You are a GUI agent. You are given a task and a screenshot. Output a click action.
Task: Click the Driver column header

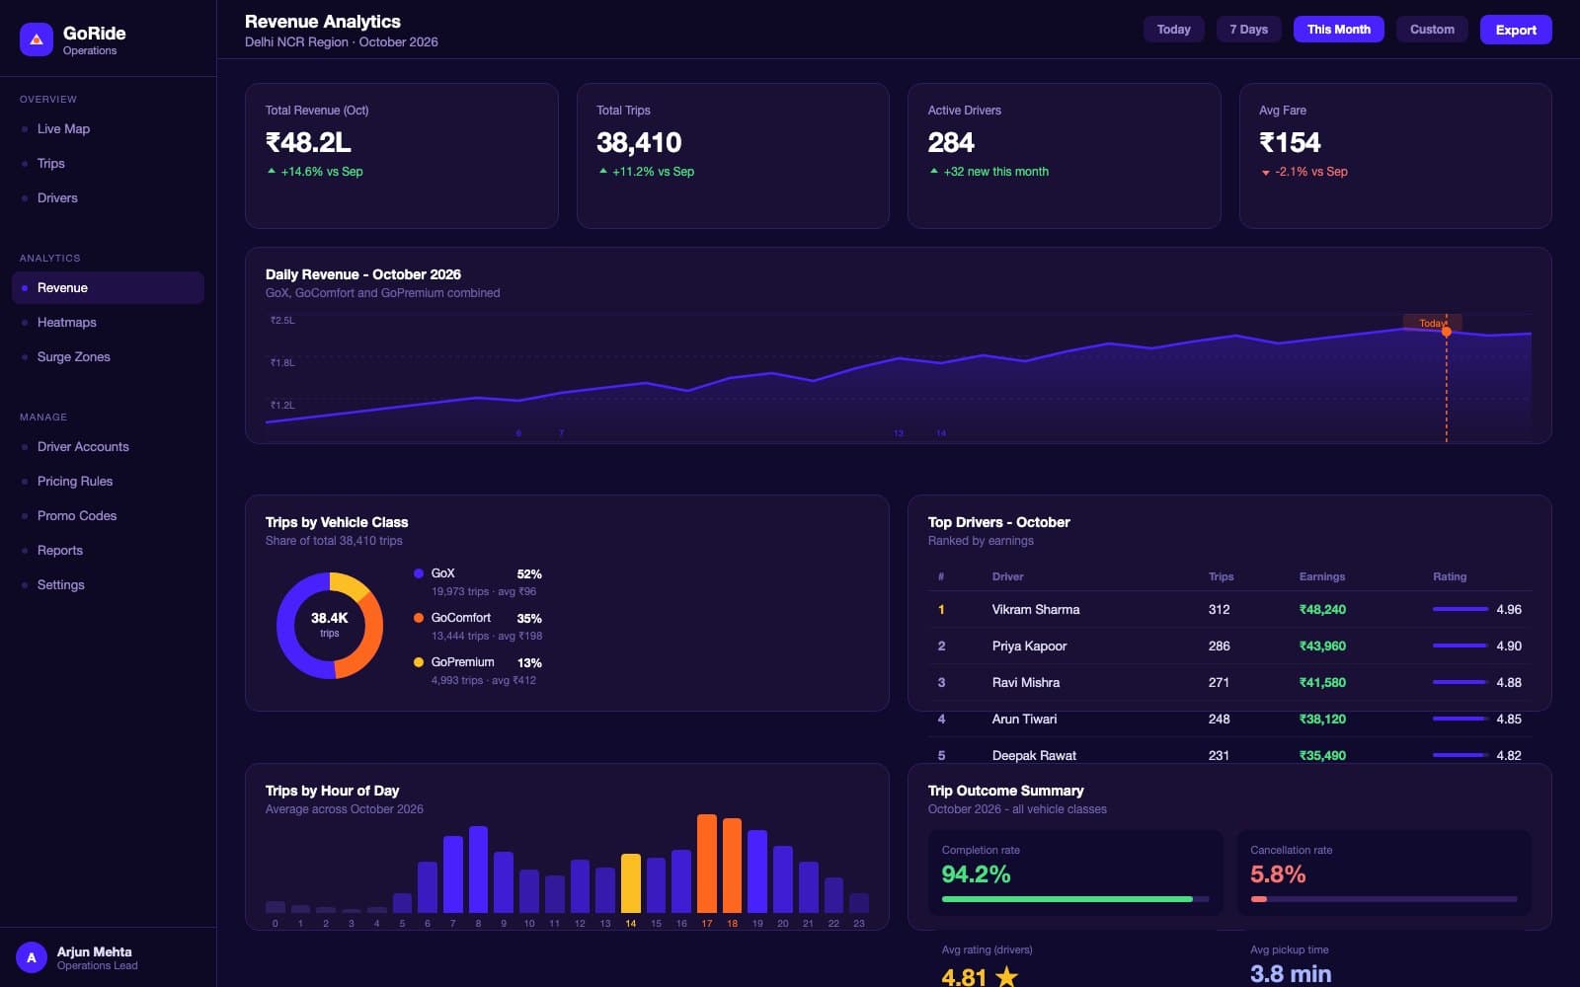tap(1007, 576)
